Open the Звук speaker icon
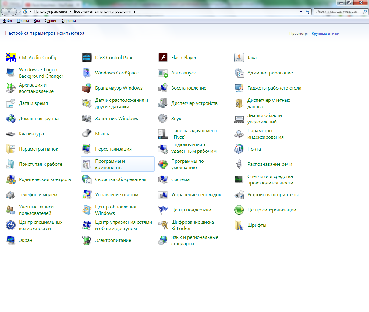369x312 pixels. 163,119
